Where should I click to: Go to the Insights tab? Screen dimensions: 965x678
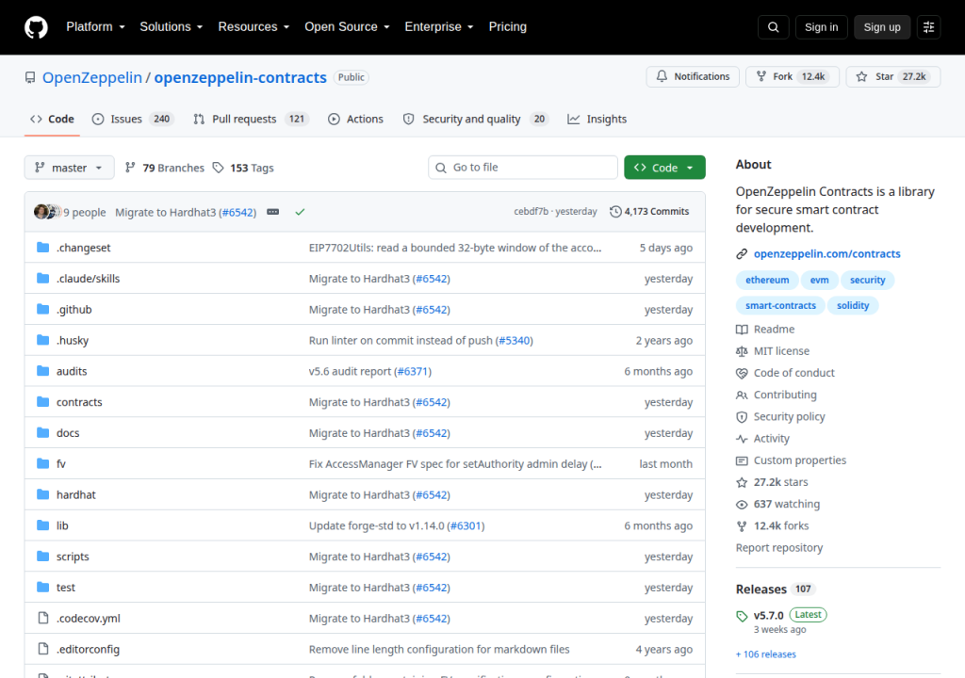coord(597,119)
